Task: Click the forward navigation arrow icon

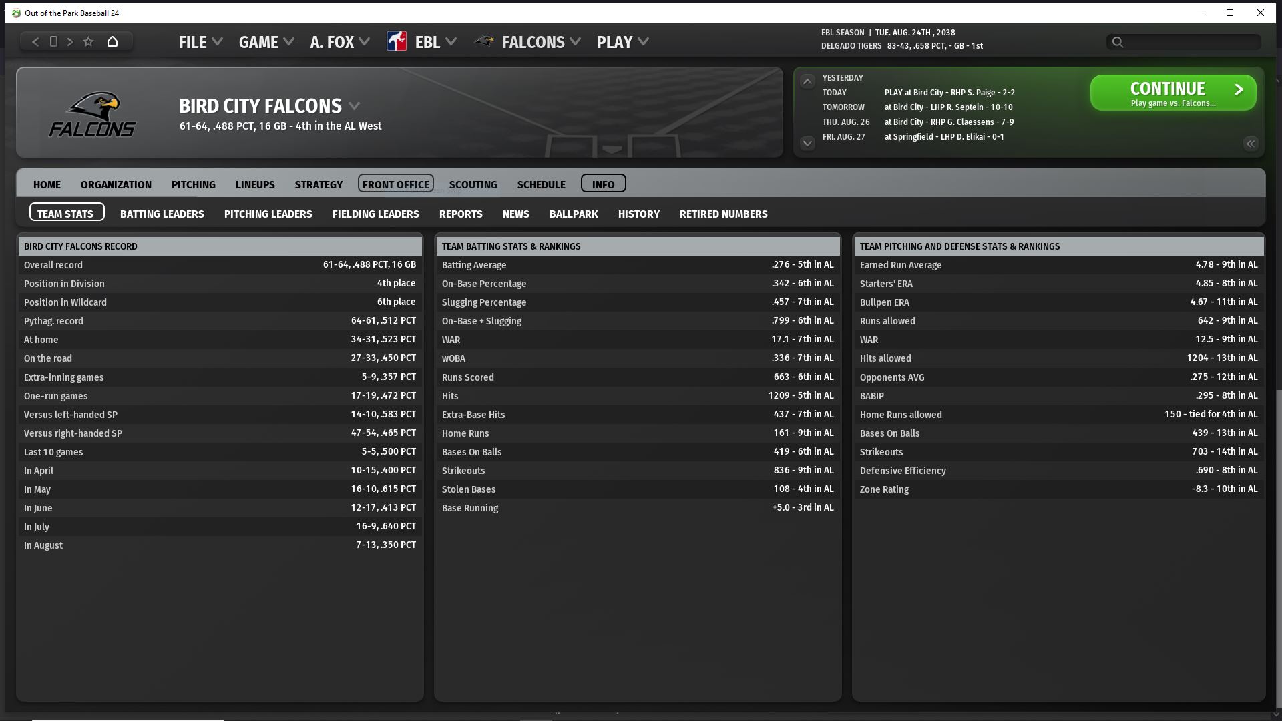Action: [70, 42]
